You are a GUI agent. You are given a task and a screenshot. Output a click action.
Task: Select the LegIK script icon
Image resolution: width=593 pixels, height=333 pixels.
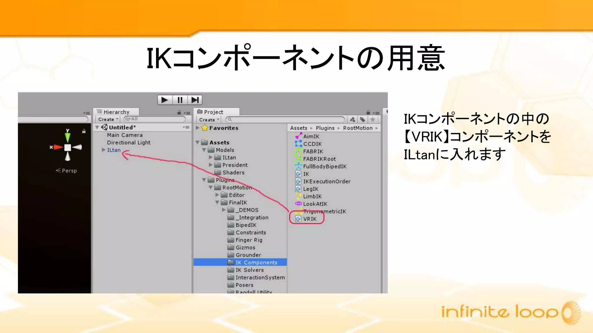click(x=298, y=189)
